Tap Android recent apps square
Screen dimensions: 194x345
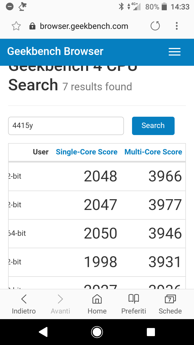(151, 332)
